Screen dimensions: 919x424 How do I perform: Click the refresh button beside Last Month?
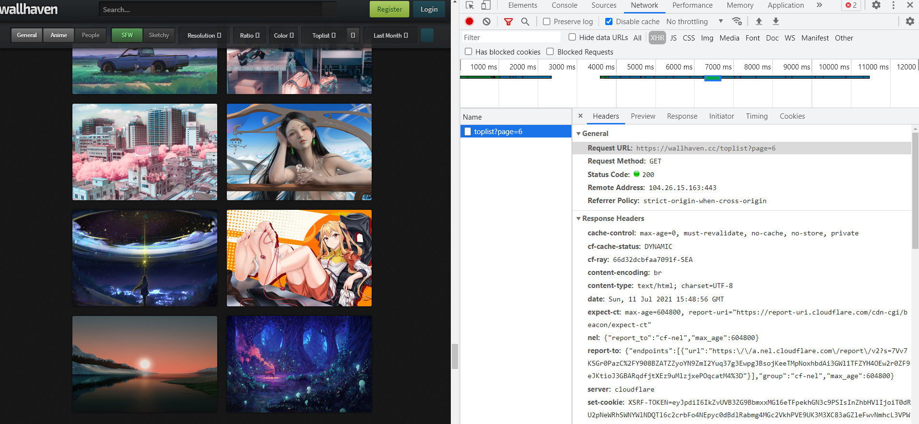click(427, 35)
